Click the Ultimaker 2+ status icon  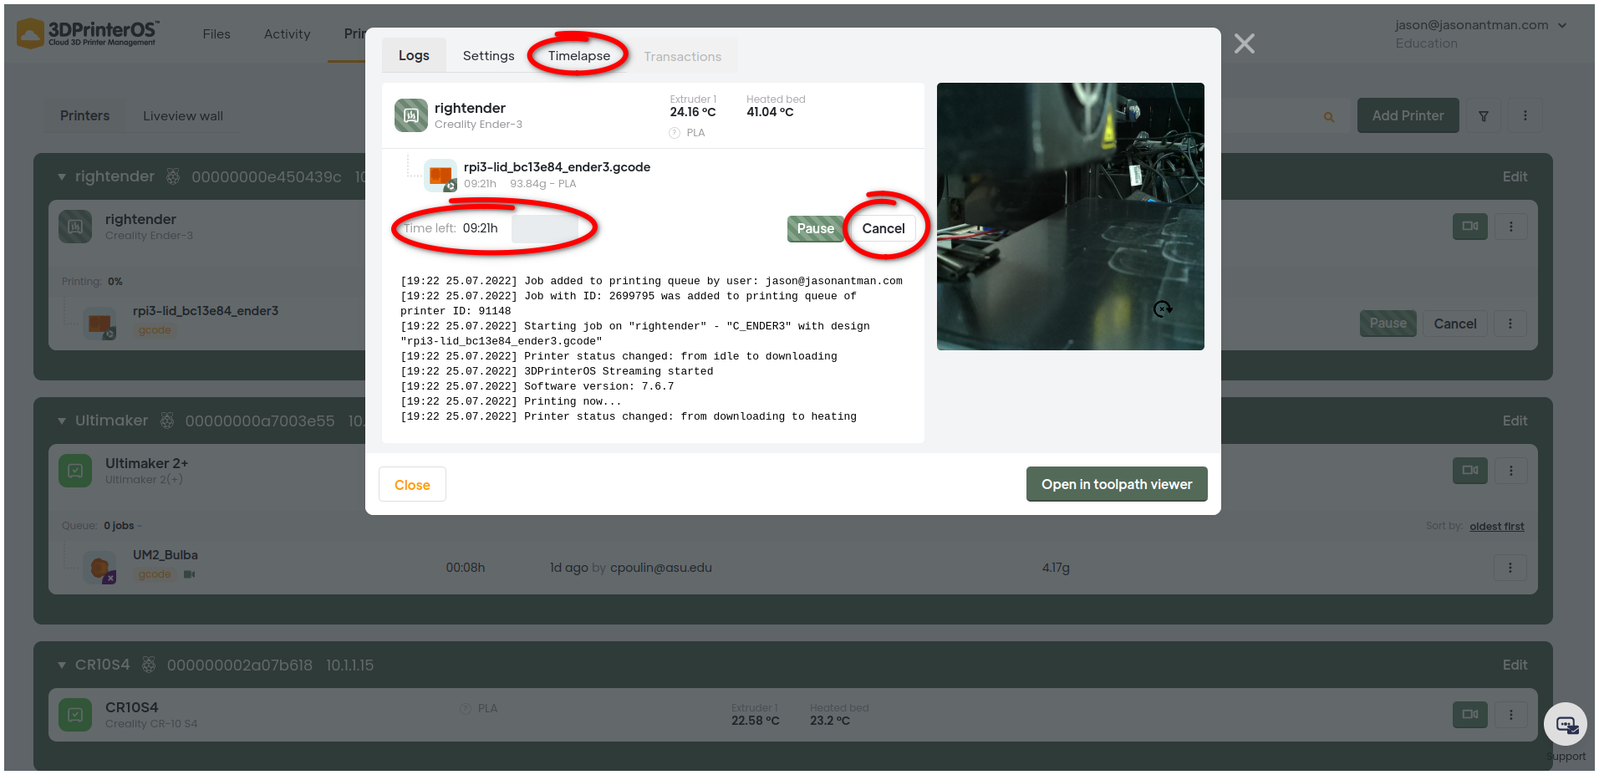coord(75,471)
